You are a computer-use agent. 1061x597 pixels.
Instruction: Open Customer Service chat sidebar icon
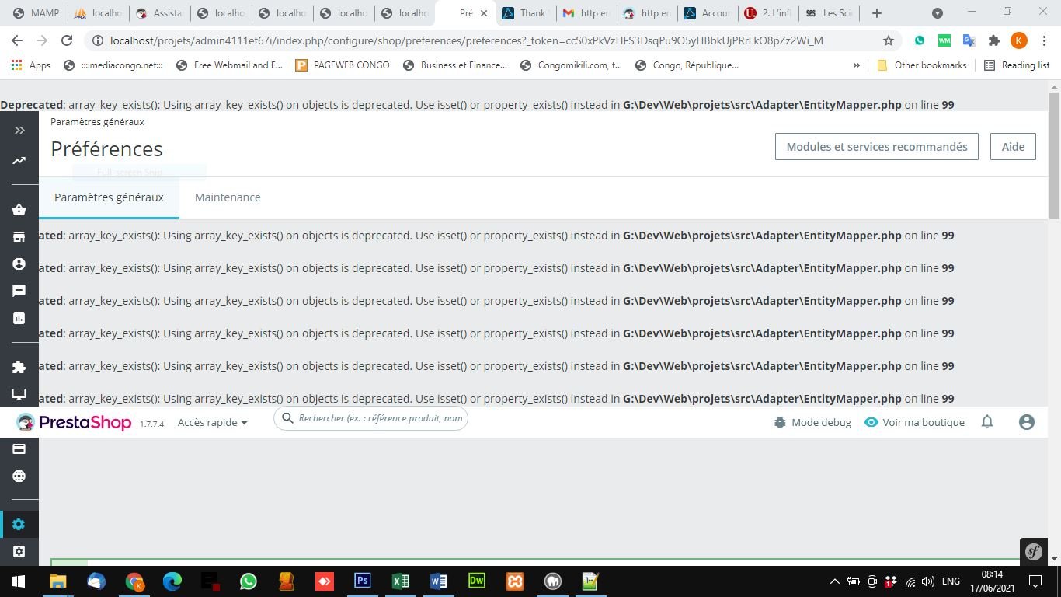19,291
